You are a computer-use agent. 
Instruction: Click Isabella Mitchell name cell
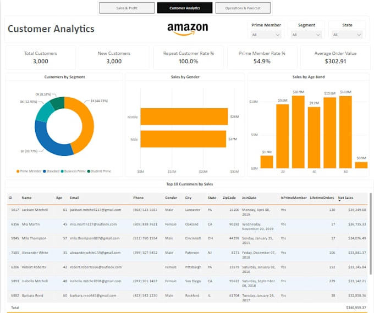[35, 281]
